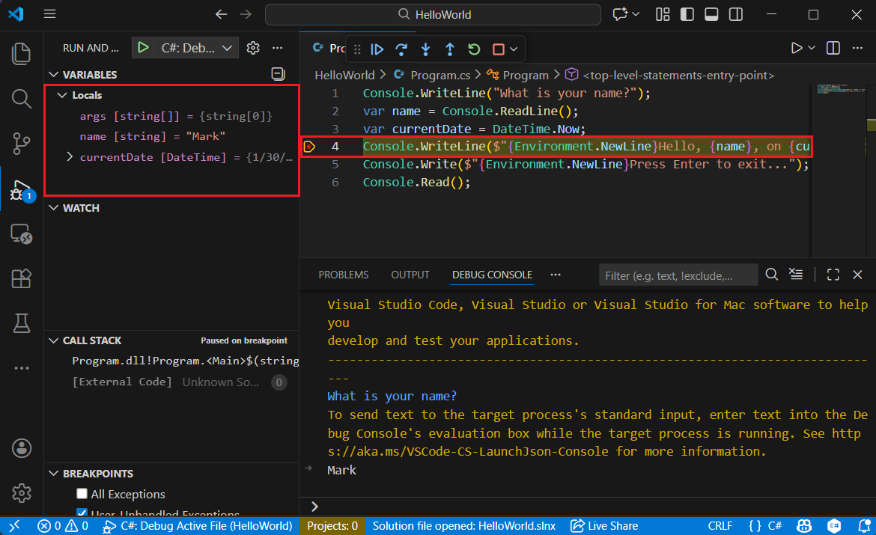Expand the currentDate variable
This screenshot has height=535, width=876.
70,157
